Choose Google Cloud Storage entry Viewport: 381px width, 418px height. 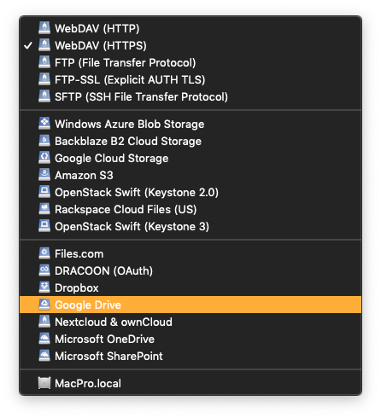point(190,158)
